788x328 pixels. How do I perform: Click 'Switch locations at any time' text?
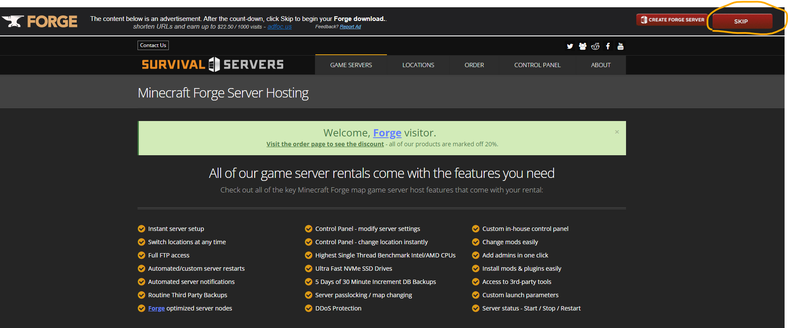(187, 242)
